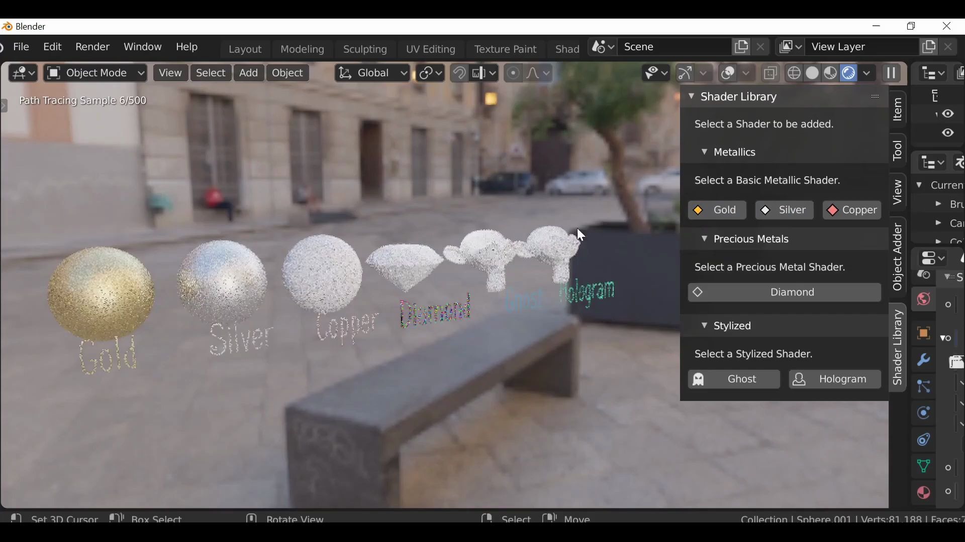Open the World properties tab
This screenshot has height=542, width=965.
pyautogui.click(x=924, y=300)
